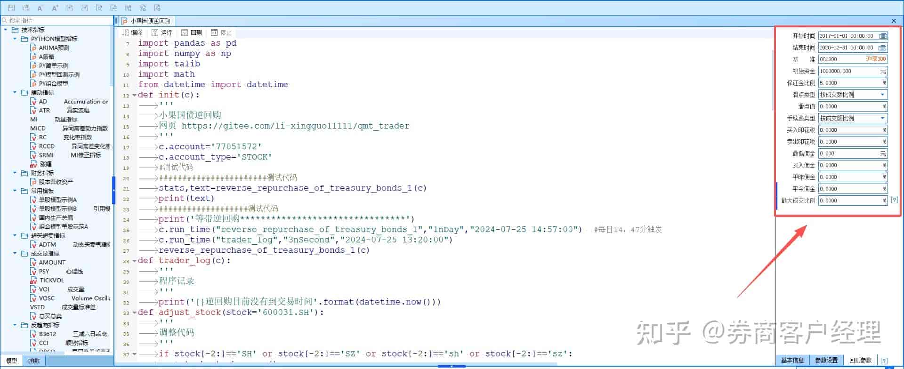
Task: Click the stop (停止) icon
Action: coord(214,32)
